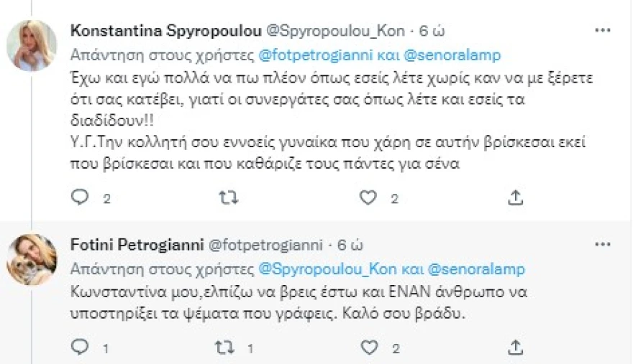The image size is (633, 364).
Task: Click @senoralamp mention in second tweet
Action: click(478, 269)
